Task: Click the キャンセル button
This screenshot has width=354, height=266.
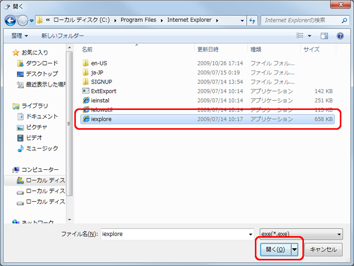Action: 323,249
